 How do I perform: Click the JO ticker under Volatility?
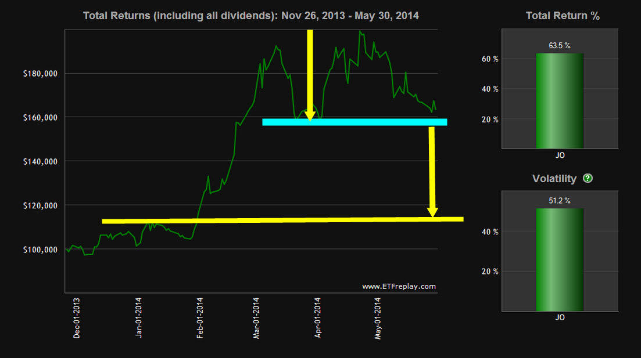point(559,317)
